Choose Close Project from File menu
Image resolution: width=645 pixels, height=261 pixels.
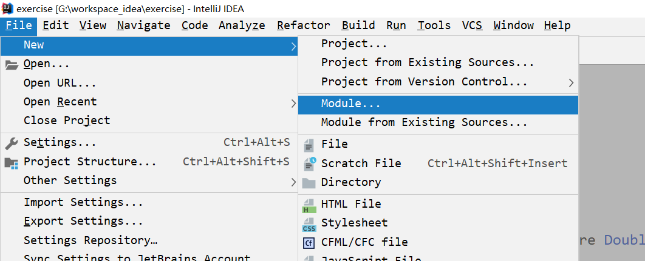tap(67, 121)
